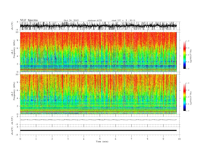Screen dimensions: 202x156
Task: Click the "Time (min)" axis label
Action: pos(102,141)
